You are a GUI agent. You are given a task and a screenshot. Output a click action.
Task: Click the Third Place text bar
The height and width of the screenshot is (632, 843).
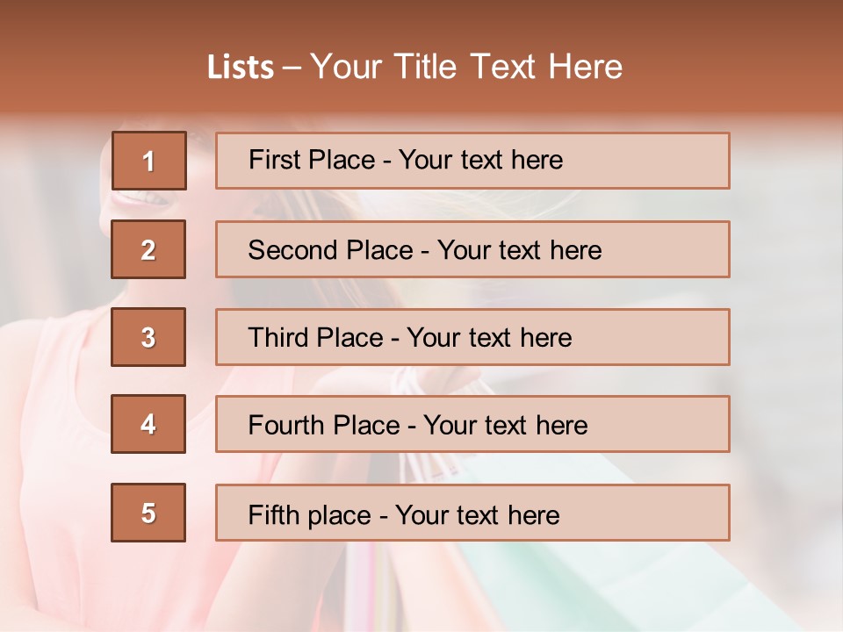coord(472,337)
